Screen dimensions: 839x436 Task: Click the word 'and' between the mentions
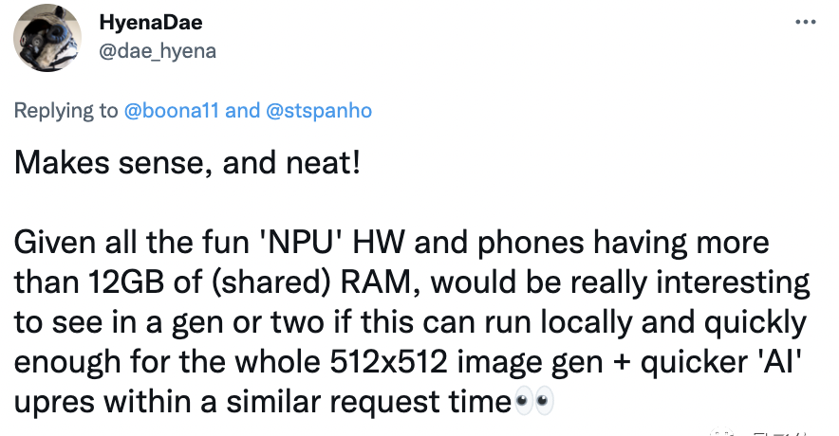[x=242, y=111]
